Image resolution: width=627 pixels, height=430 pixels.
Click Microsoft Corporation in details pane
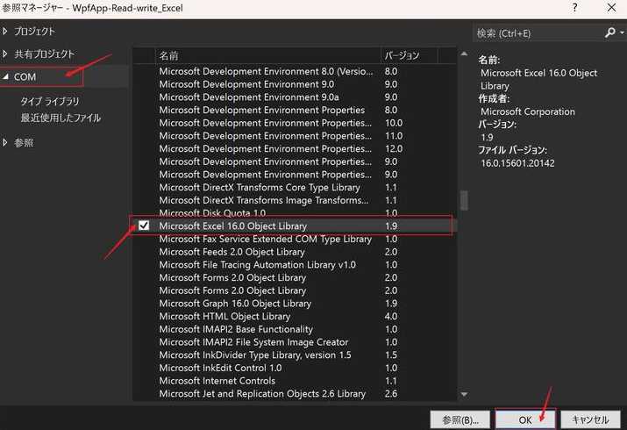click(527, 111)
